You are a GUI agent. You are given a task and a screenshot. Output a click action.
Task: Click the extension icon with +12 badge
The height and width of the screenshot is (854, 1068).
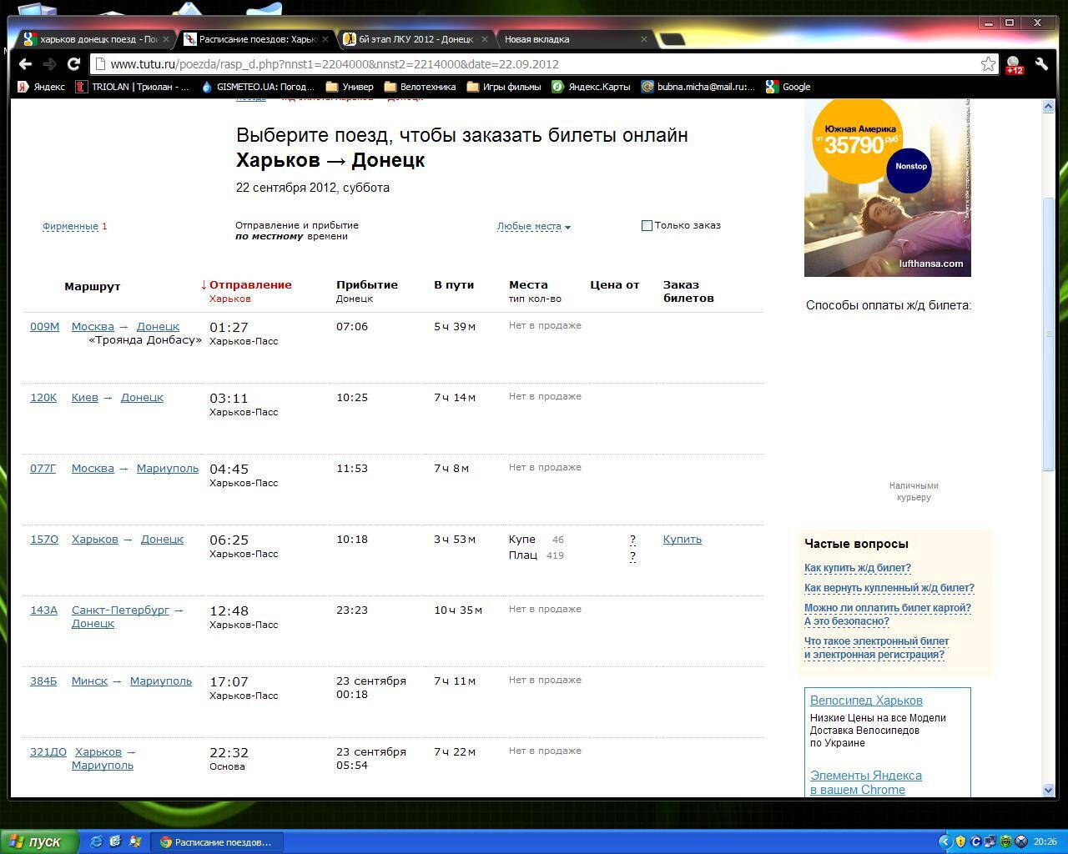click(x=1014, y=64)
